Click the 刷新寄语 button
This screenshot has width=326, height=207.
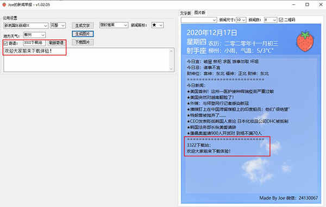[57, 43]
